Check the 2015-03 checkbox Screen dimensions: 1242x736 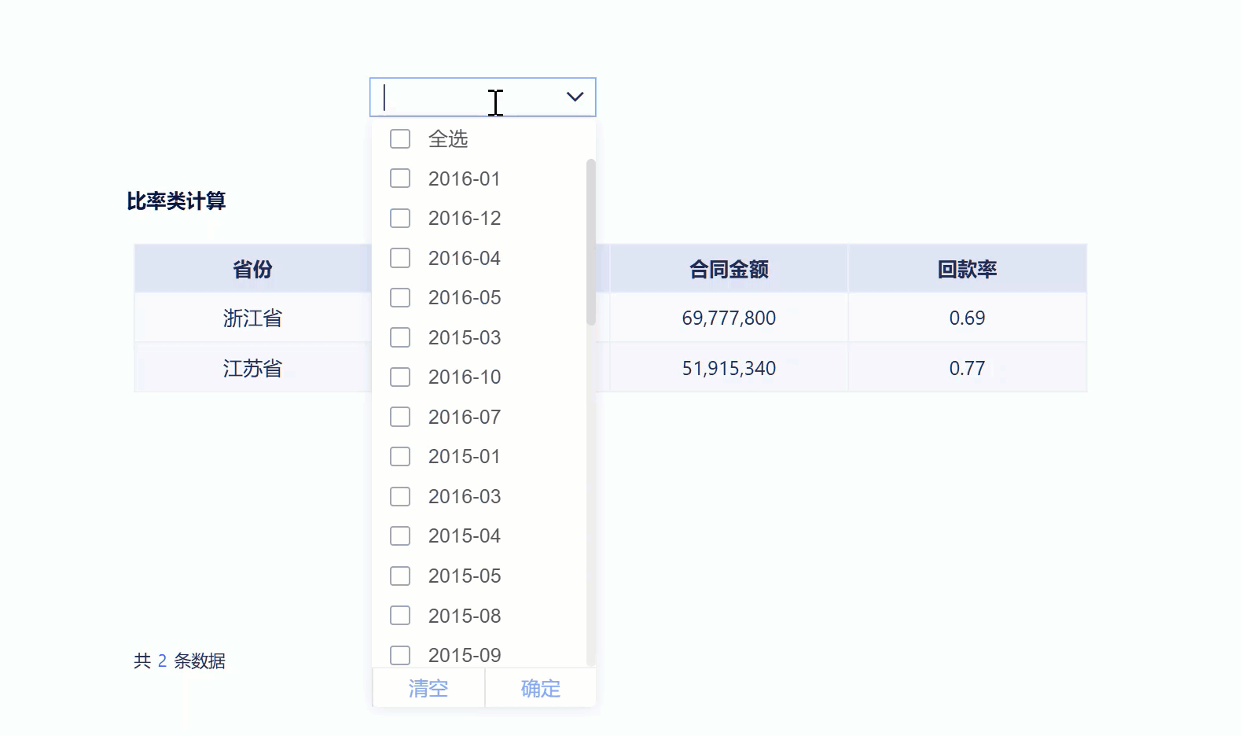coord(400,337)
